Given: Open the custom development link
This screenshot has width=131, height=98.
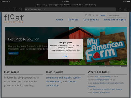Looking at the screenshot, I should coord(64,79).
